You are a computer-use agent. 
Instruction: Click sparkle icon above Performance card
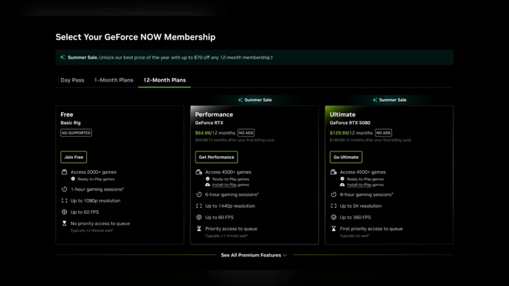click(x=240, y=100)
